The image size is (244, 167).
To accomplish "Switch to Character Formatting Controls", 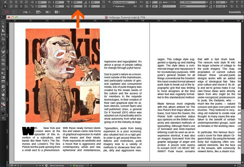I will click(5, 2).
